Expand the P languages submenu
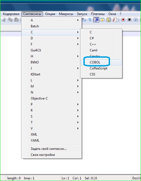The image size is (141, 181). [x=52, y=104]
